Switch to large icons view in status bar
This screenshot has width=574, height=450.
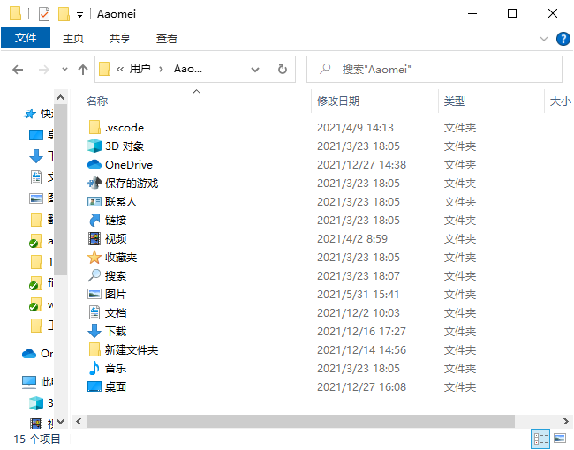(560, 439)
